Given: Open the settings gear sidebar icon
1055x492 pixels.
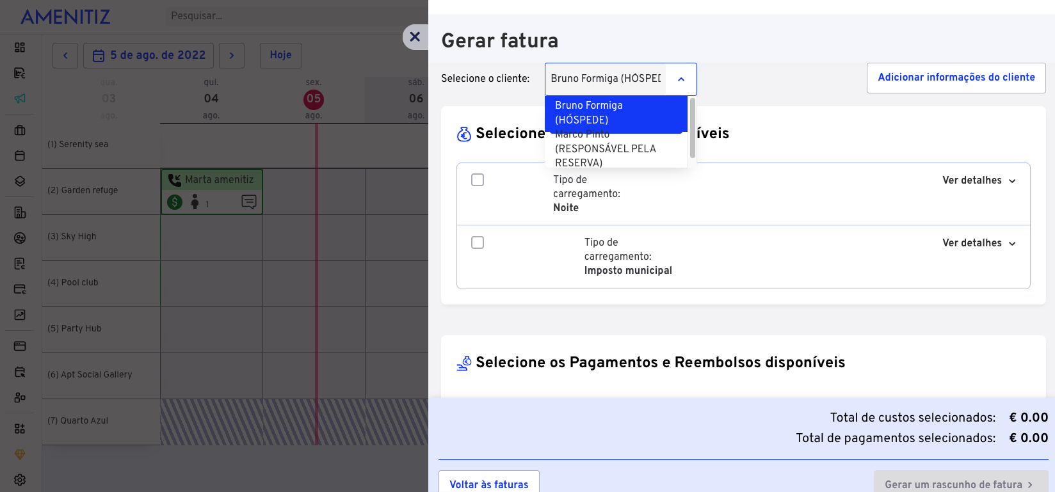Looking at the screenshot, I should 20,480.
